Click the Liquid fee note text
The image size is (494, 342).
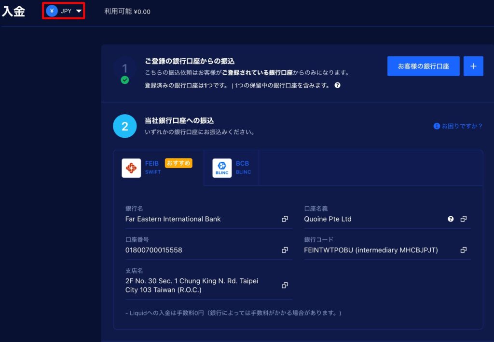233,313
